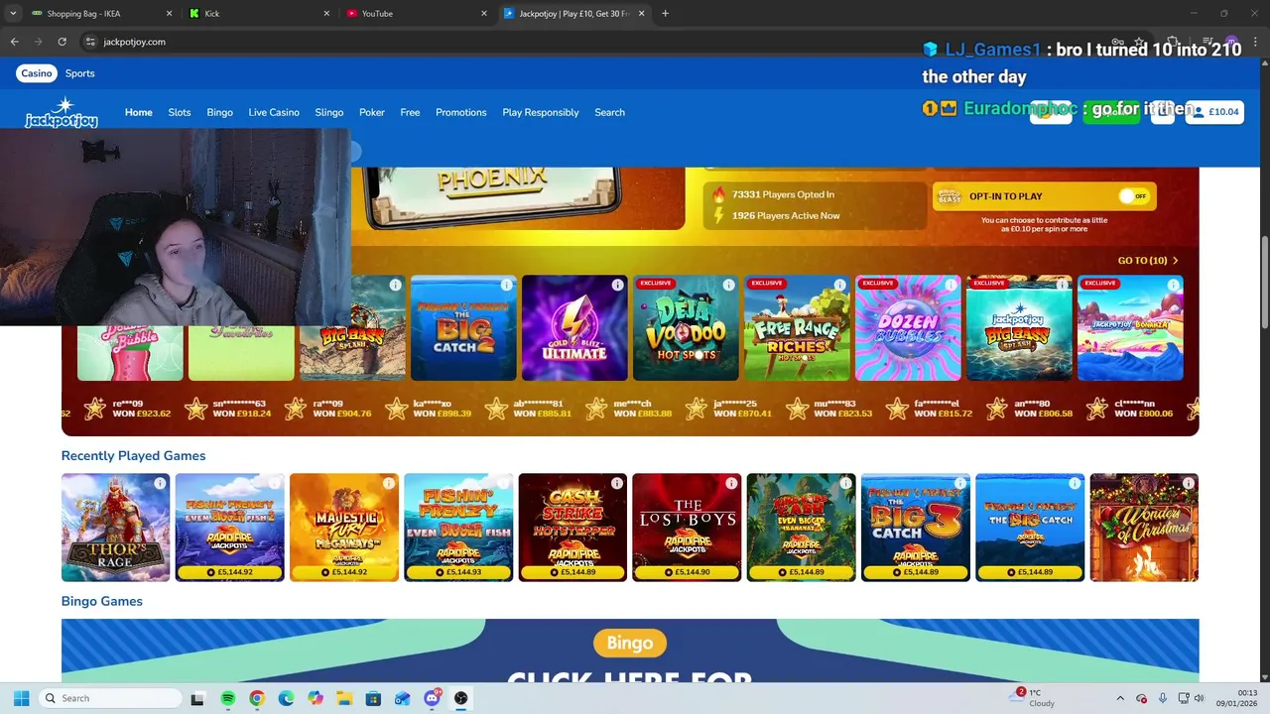Viewport: 1270px width, 714px height.
Task: Switch to the YouTube tab
Action: point(417,13)
